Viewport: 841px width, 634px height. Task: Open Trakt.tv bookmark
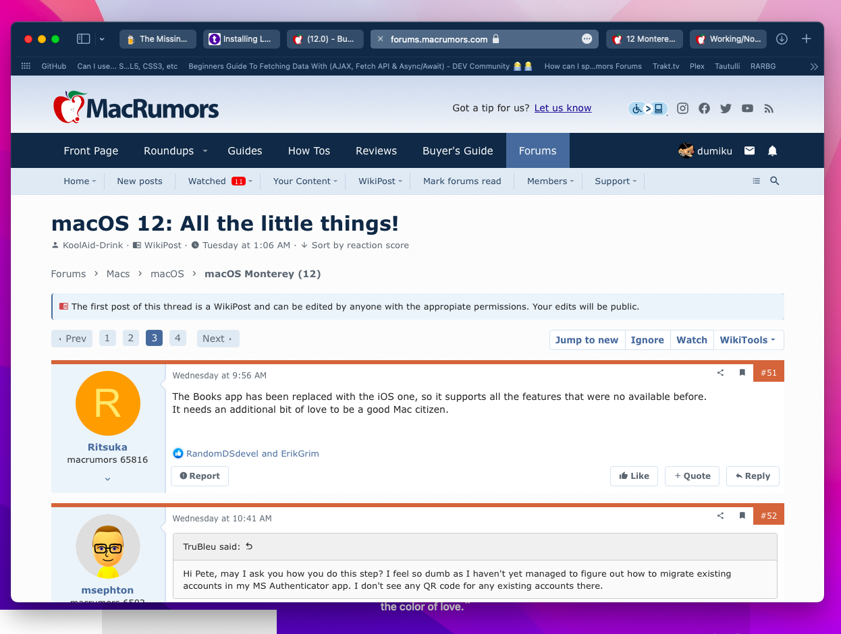click(x=666, y=66)
